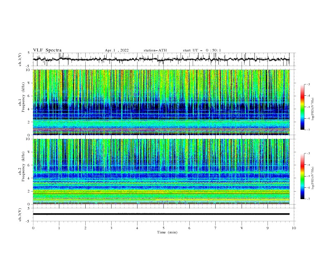Select the date text "Apr. 1 , 2022"

coord(117,50)
